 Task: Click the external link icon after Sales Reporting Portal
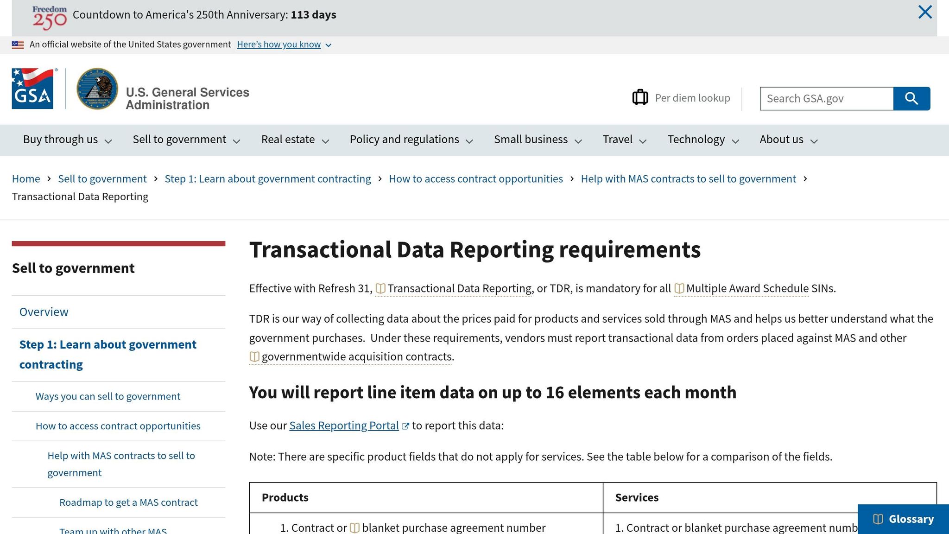point(405,426)
